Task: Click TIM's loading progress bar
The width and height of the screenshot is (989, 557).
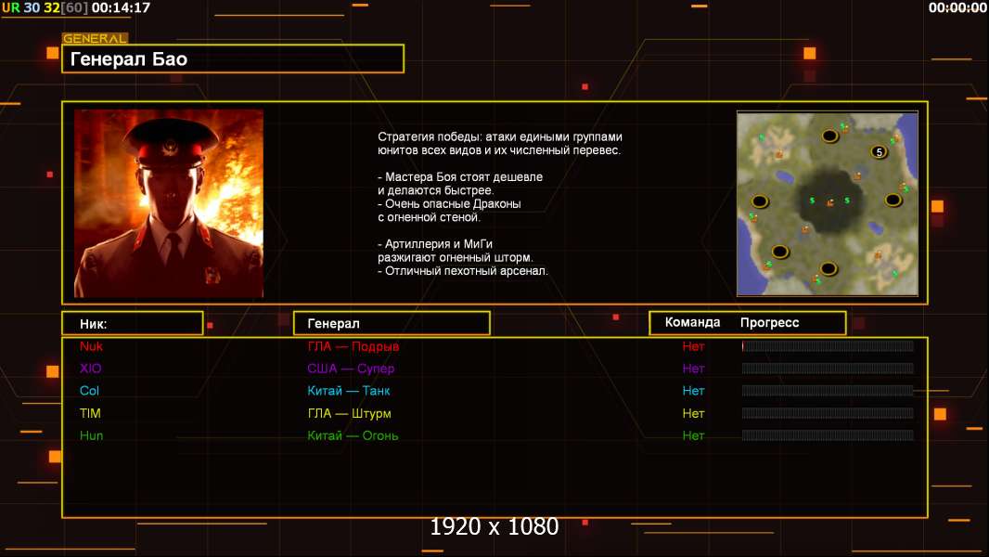Action: click(828, 413)
